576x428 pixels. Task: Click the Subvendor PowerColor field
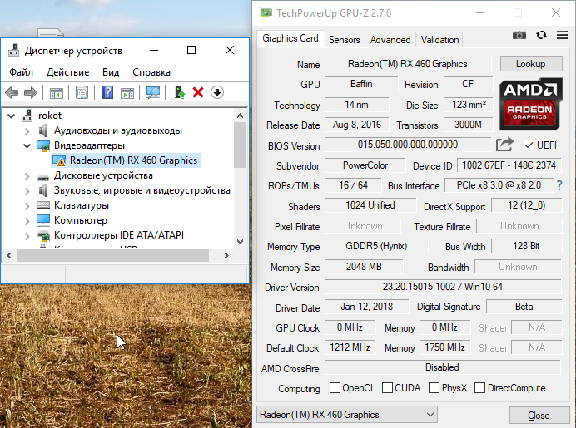(365, 165)
